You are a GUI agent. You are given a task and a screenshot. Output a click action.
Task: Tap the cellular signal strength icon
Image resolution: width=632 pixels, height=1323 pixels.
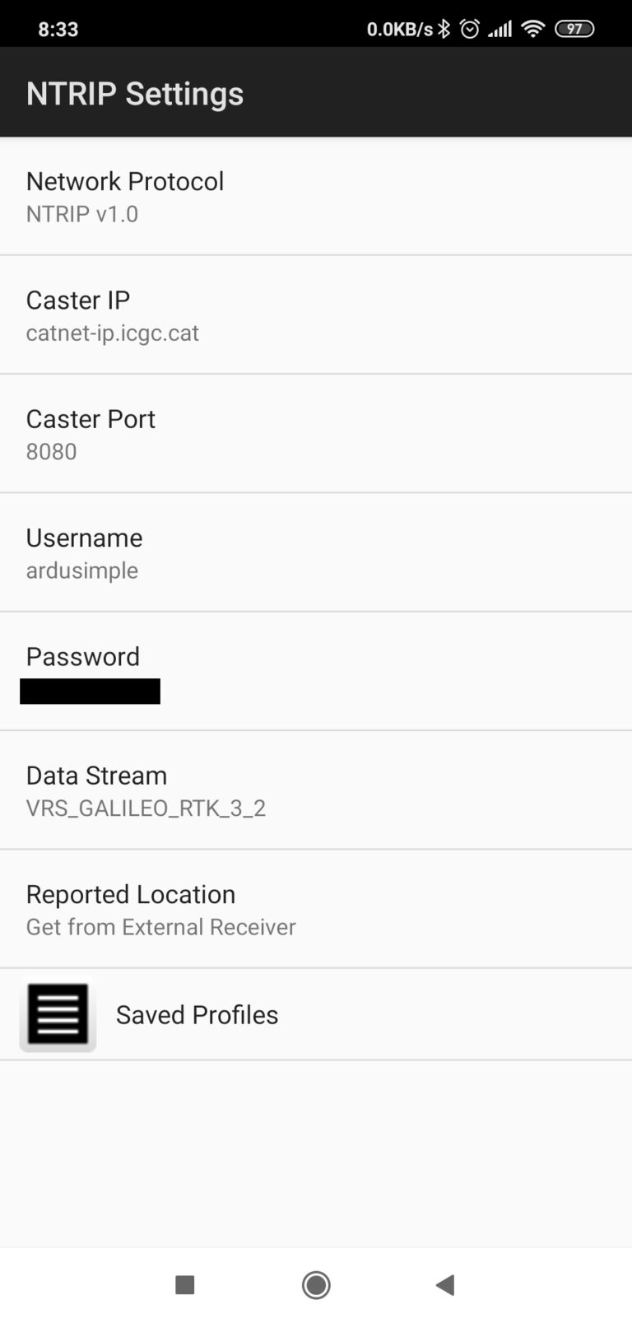click(499, 28)
